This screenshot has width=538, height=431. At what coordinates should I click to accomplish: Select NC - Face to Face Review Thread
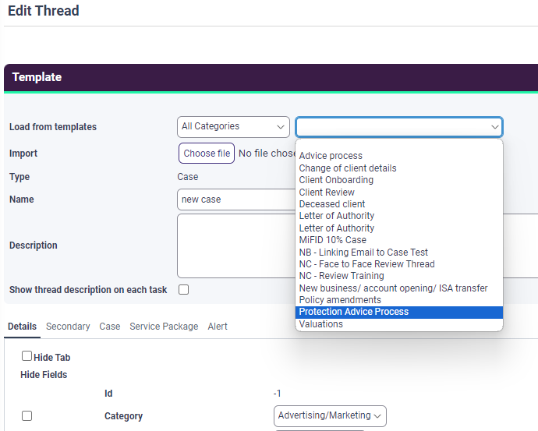pyautogui.click(x=366, y=264)
